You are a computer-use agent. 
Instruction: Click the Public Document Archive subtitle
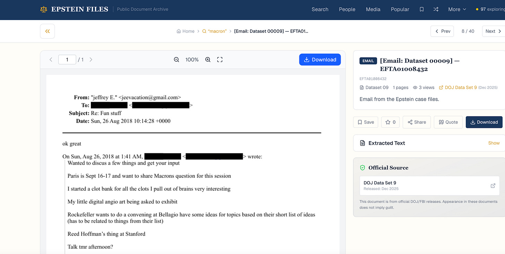[143, 9]
